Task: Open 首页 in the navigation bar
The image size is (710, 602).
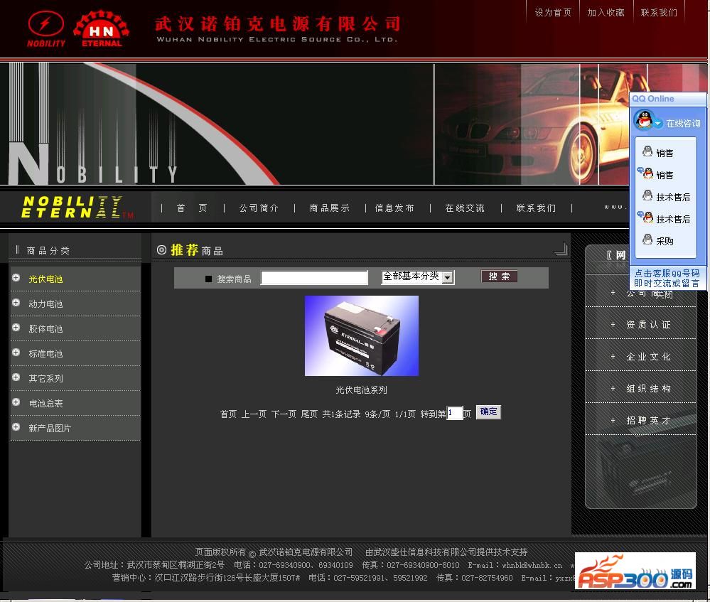Action: [192, 208]
